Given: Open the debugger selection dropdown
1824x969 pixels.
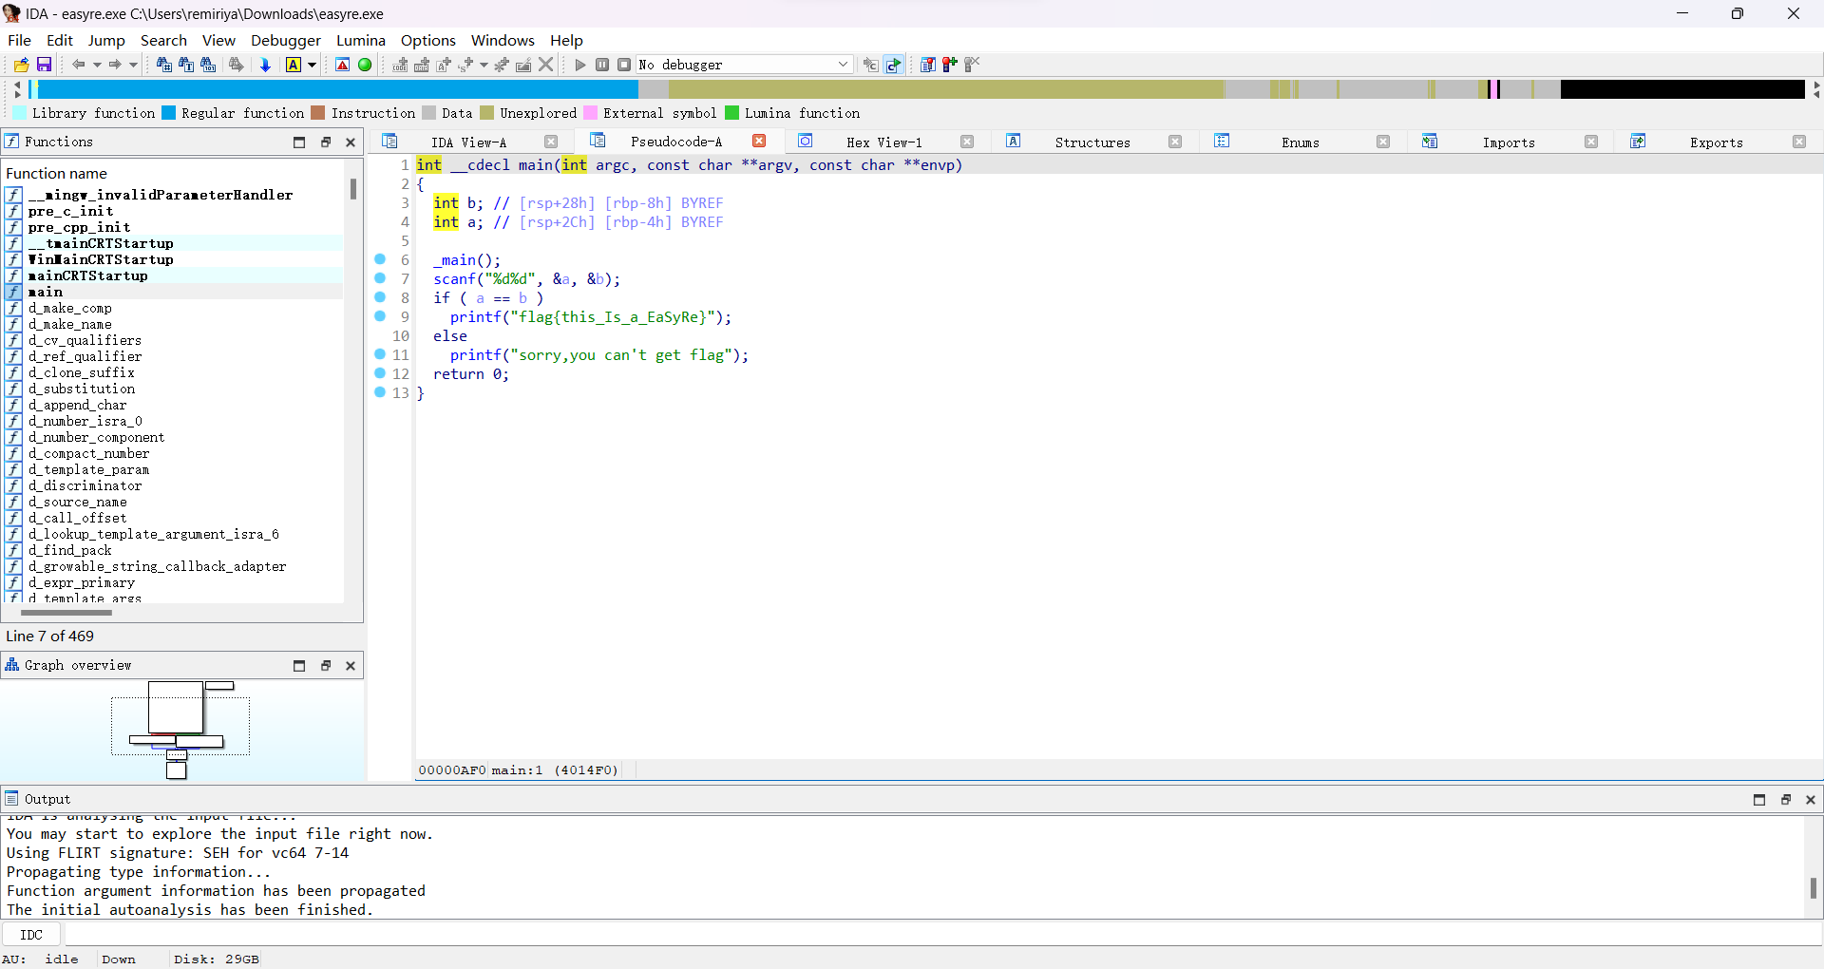Looking at the screenshot, I should tap(842, 65).
